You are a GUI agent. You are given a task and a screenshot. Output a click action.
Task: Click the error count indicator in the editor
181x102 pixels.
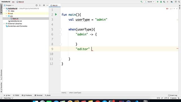[167, 9]
